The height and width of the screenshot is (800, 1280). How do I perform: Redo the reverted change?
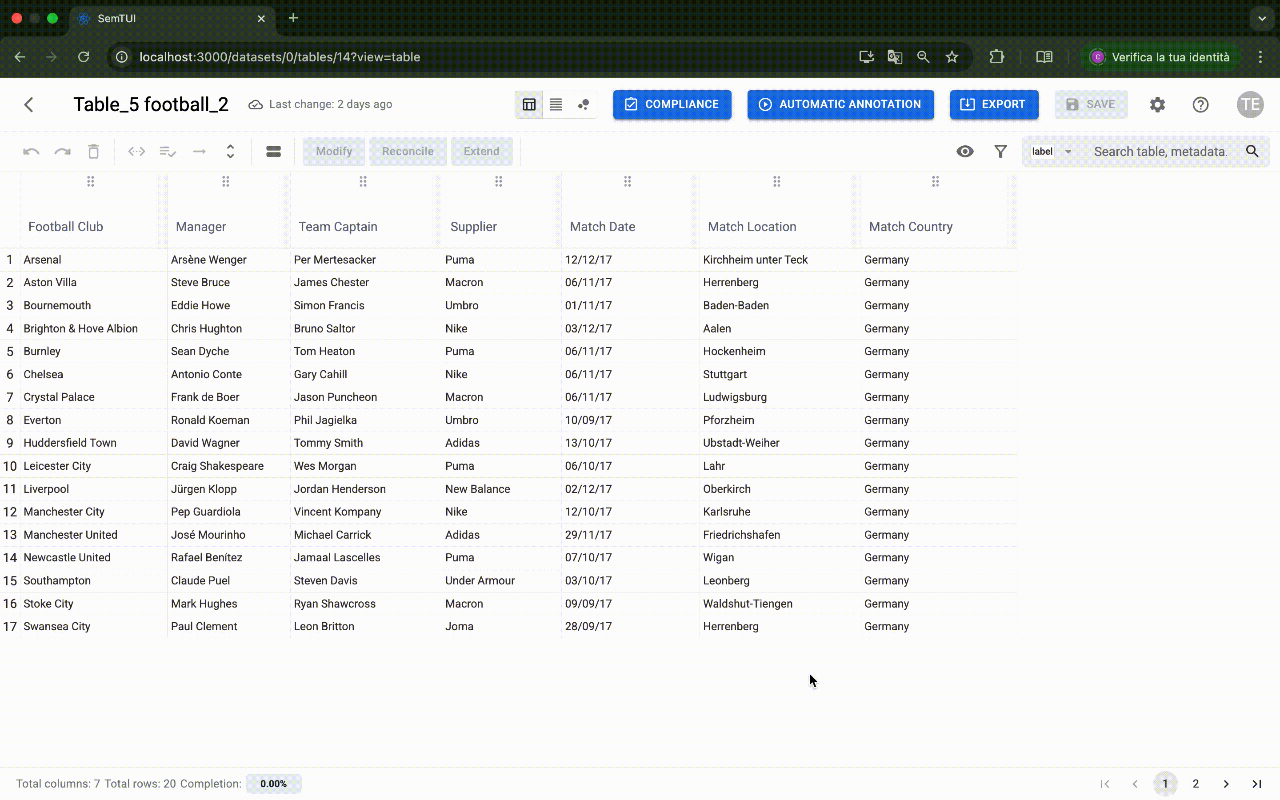tap(62, 151)
